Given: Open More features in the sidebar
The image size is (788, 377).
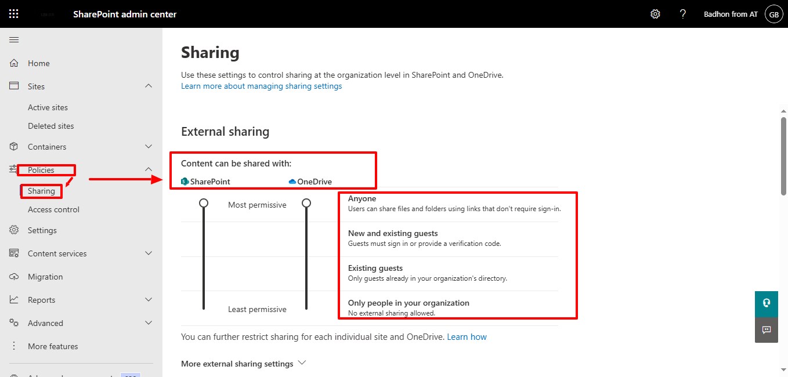Looking at the screenshot, I should (x=53, y=346).
